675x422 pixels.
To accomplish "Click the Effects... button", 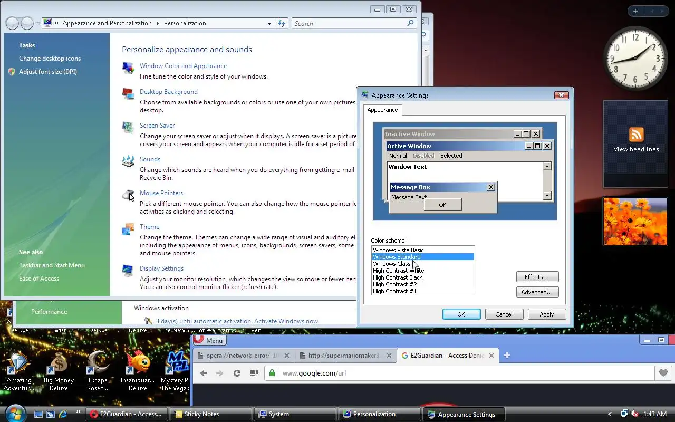I will coord(537,277).
